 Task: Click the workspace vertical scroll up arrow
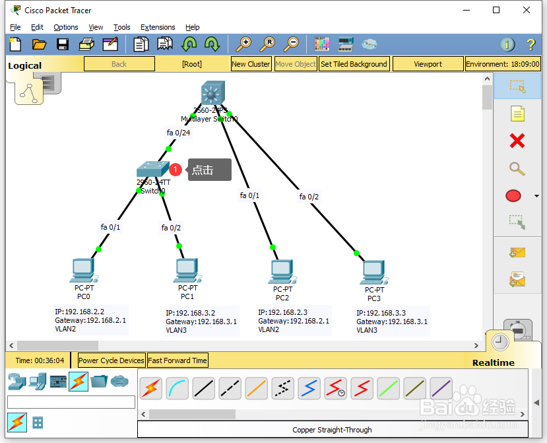pyautogui.click(x=487, y=79)
